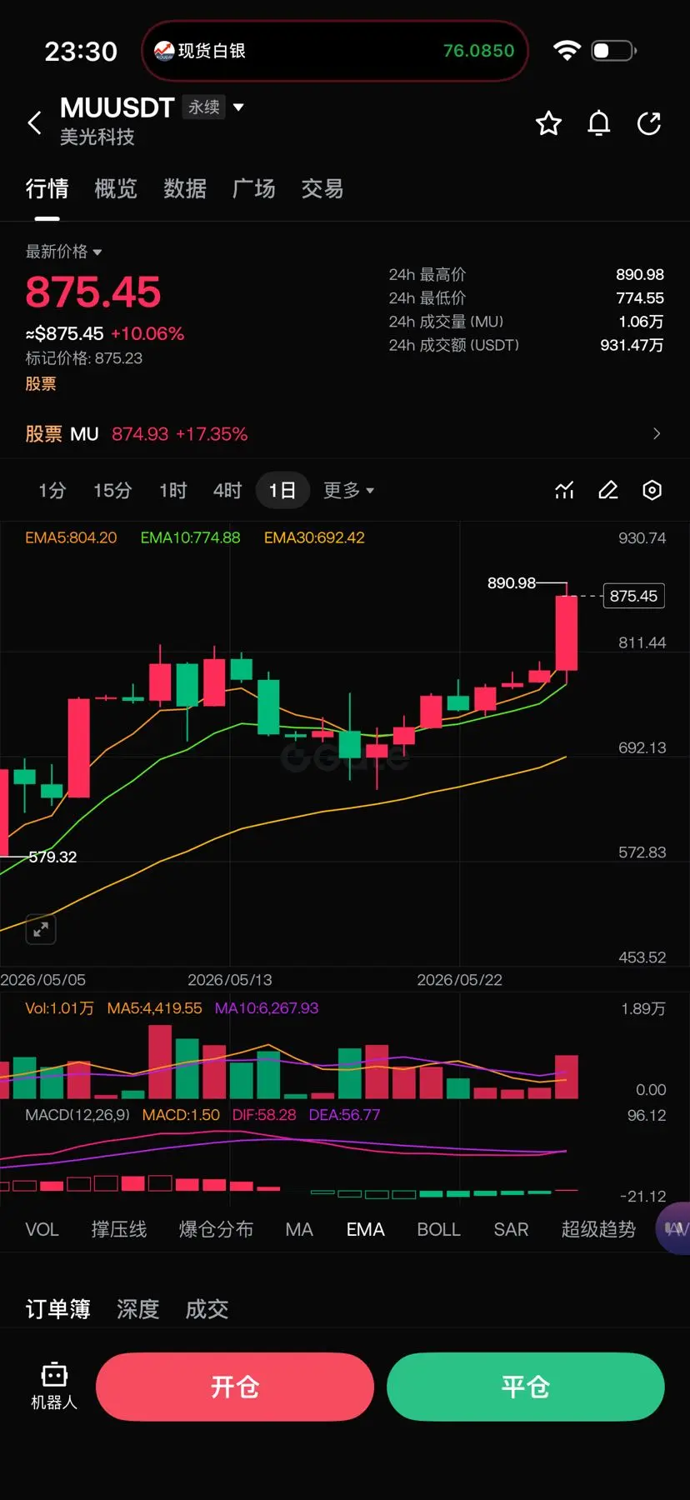Tap the 579.32 low label on chart
690x1500 pixels.
tap(52, 857)
